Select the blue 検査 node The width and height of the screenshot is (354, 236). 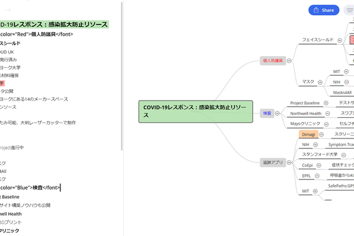point(267,113)
